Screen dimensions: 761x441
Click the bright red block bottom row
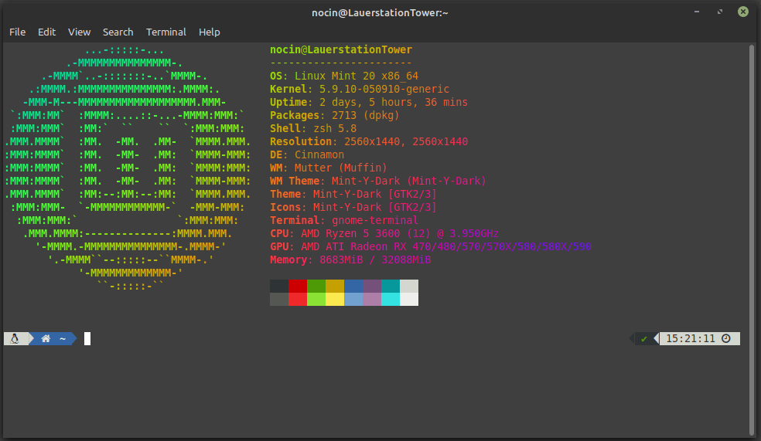pos(298,299)
